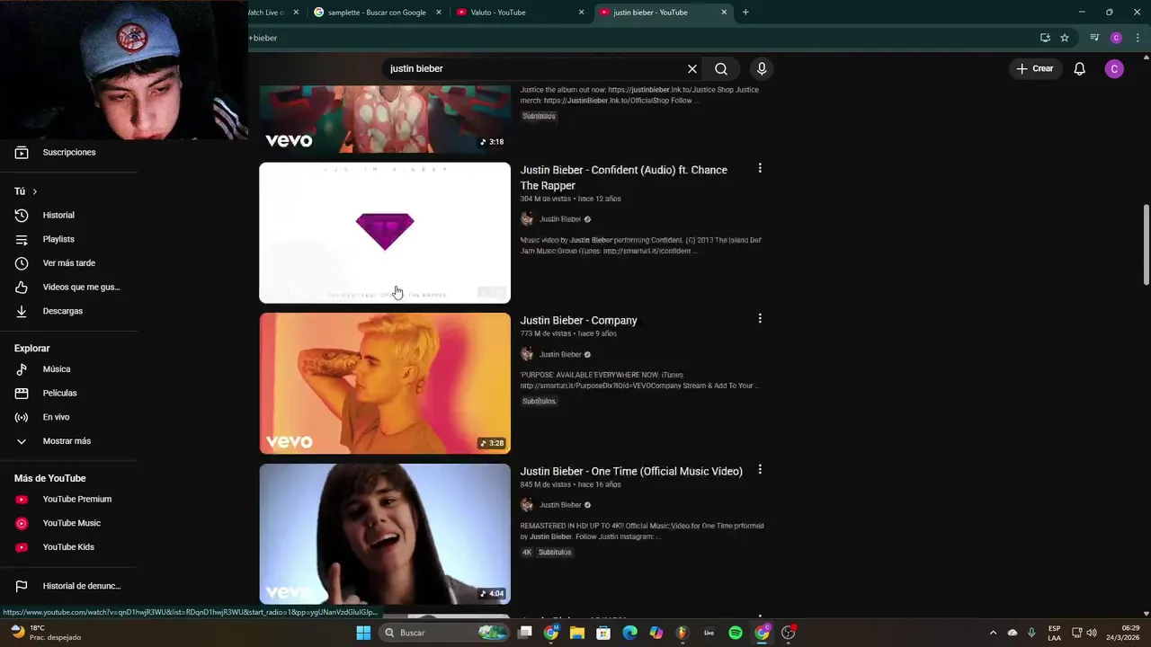The image size is (1151, 647).
Task: Click the page scrollbar thumb
Action: click(x=1146, y=245)
